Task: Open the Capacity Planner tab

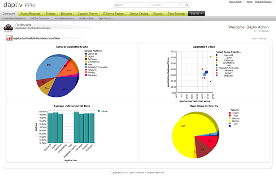Action: click(87, 13)
